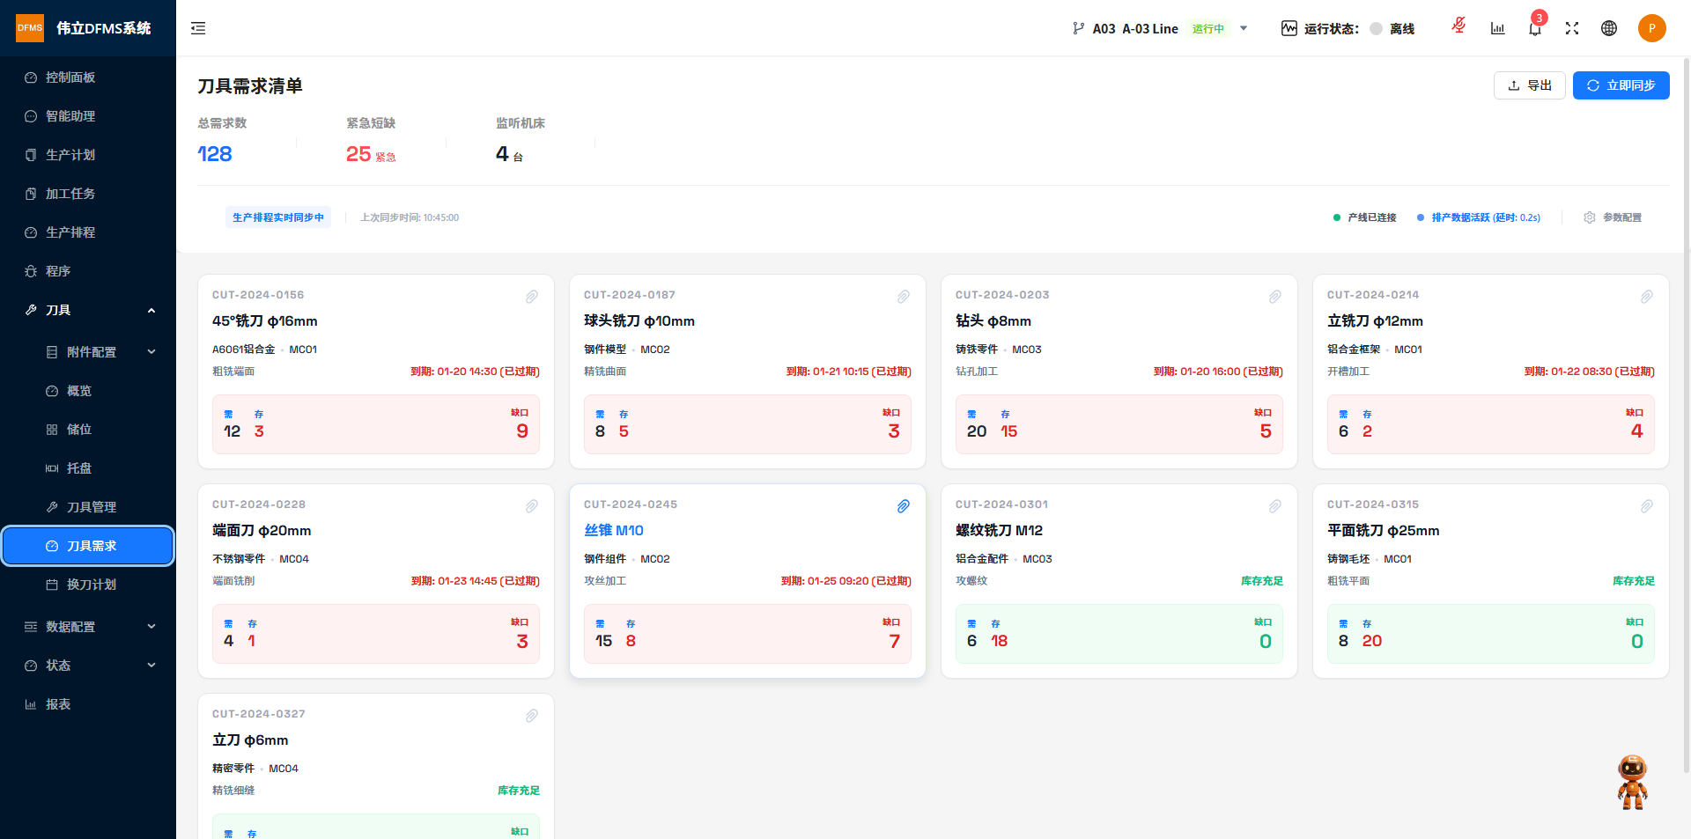
Task: Go to 生产计划 page
Action: tap(88, 155)
